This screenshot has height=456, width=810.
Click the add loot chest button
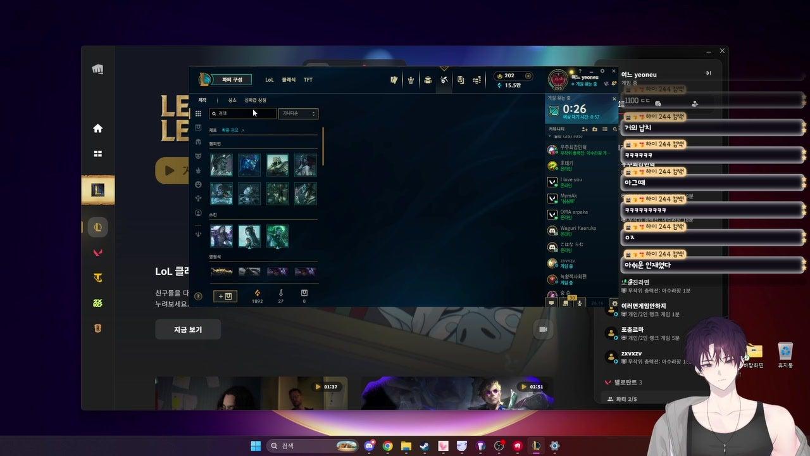tap(225, 296)
